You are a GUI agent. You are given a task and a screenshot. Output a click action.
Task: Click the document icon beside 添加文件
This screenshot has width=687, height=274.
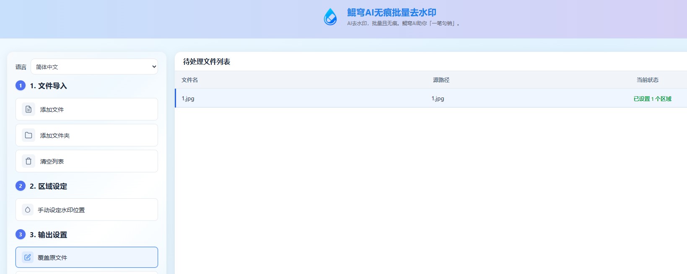click(x=29, y=109)
